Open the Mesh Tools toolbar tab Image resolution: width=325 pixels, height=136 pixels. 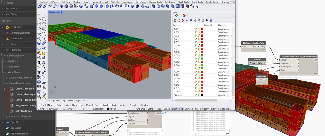click(197, 2)
